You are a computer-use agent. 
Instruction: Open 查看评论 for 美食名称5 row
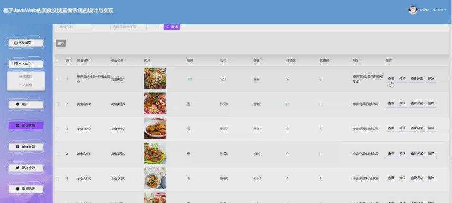point(416,178)
